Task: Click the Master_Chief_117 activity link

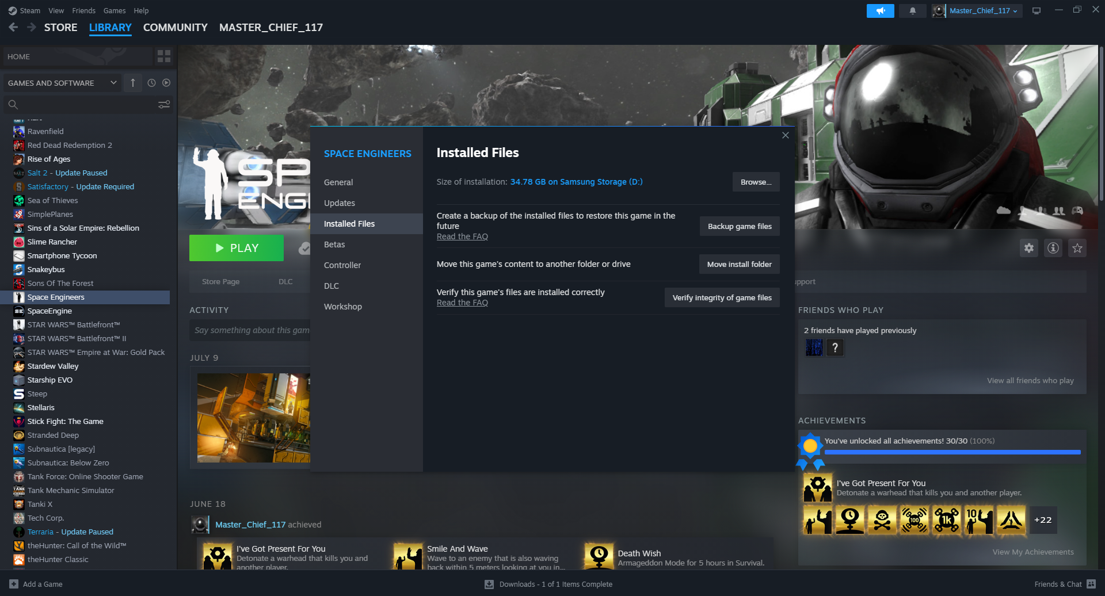Action: click(x=250, y=525)
